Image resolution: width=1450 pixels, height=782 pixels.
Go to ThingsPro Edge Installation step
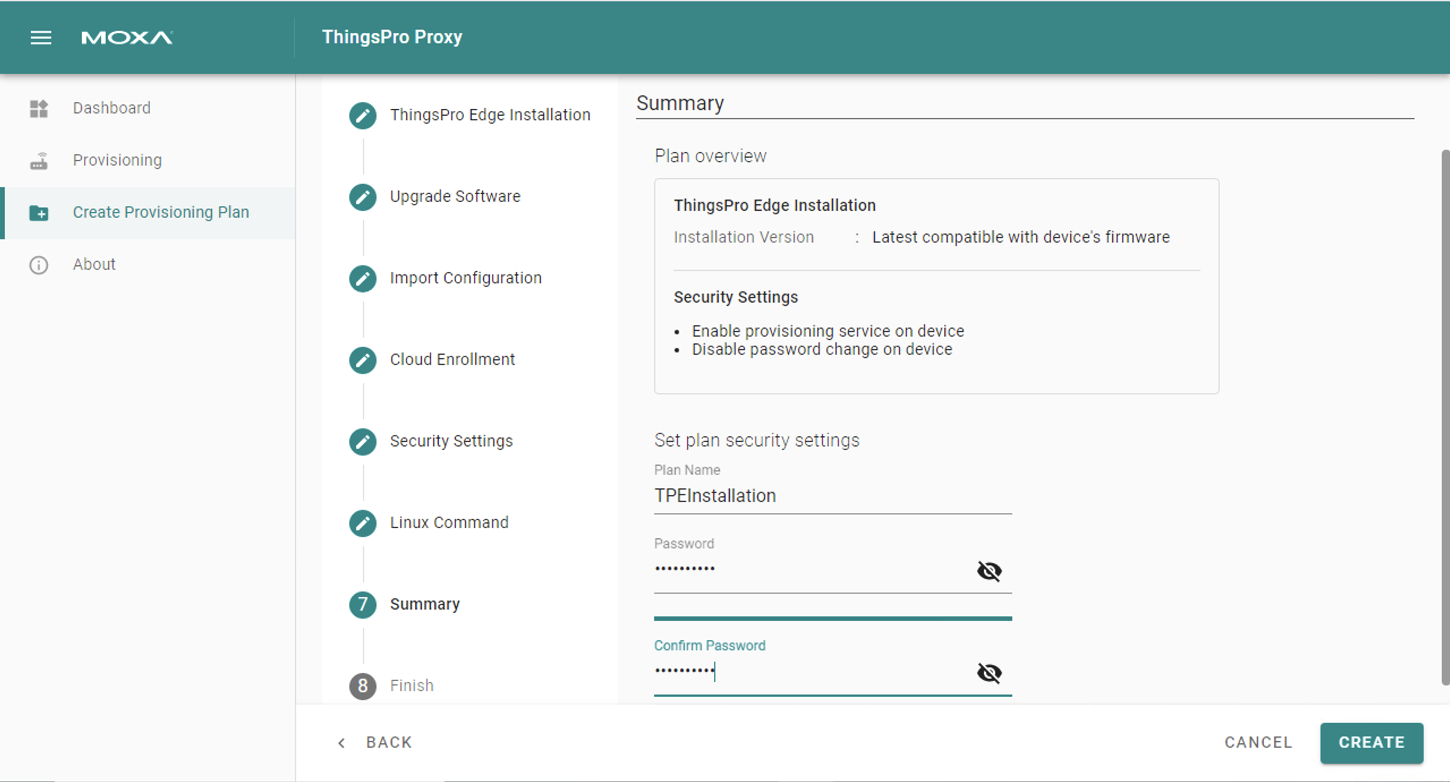pyautogui.click(x=490, y=114)
